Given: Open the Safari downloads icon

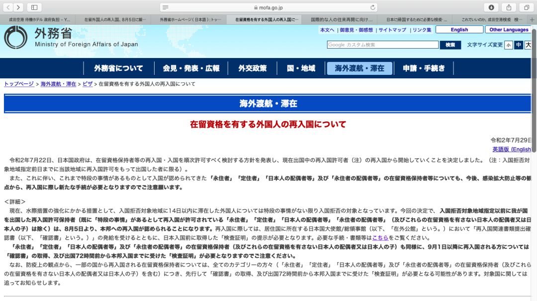Looking at the screenshot, I should pos(491,7).
